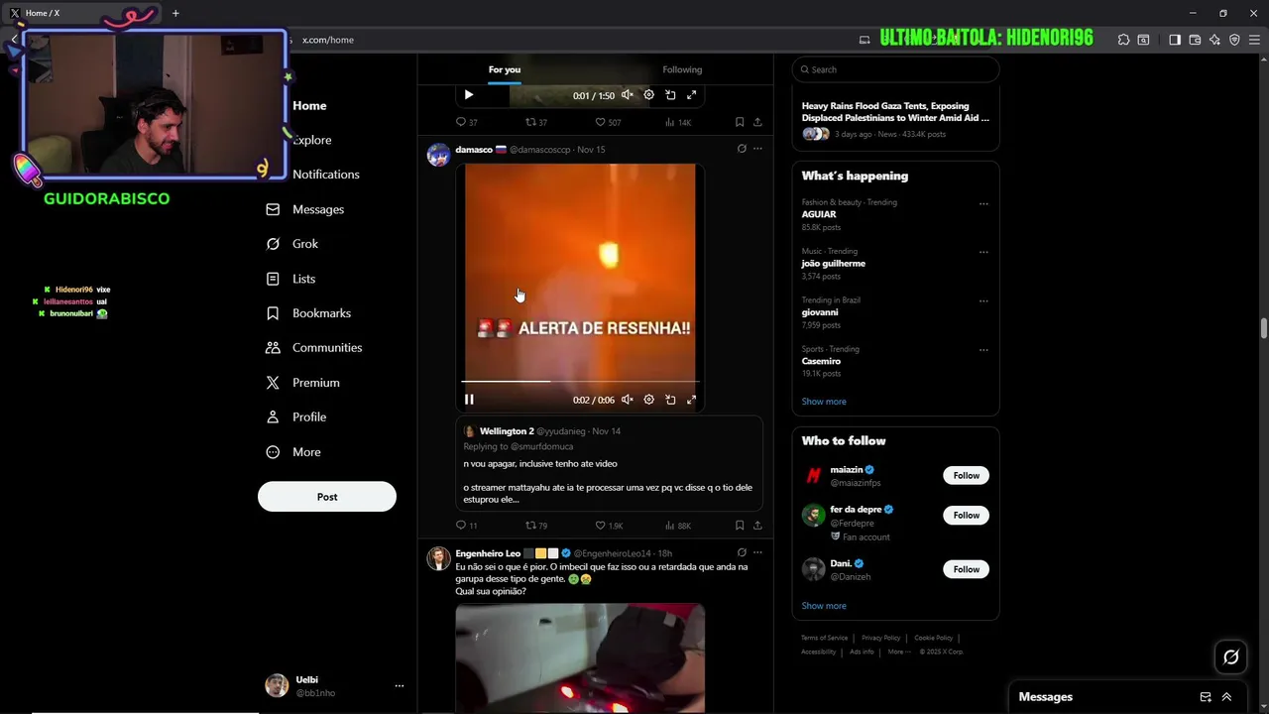The height and width of the screenshot is (714, 1269).
Task: Click the search field
Action: (895, 69)
